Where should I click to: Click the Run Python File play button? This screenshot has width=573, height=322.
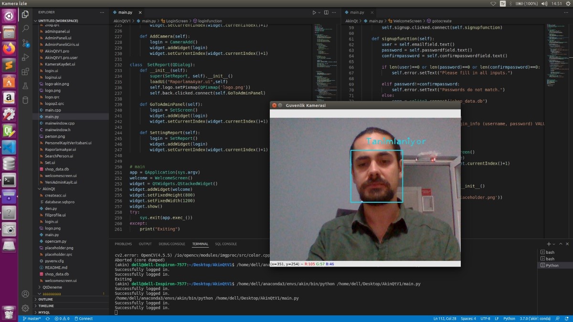(314, 12)
